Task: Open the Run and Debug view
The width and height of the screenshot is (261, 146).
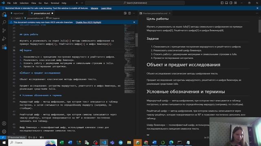Action: 4,39
